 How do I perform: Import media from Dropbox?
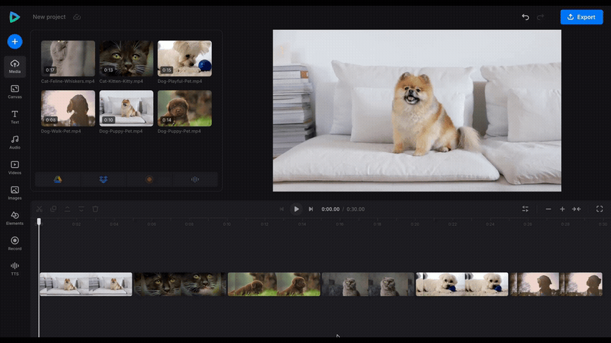[x=103, y=179]
